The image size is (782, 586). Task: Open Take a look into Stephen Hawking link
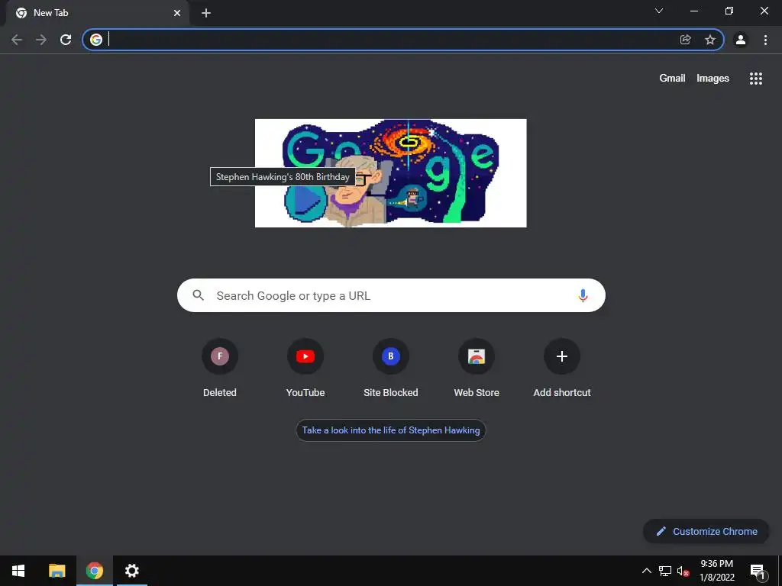(x=391, y=430)
